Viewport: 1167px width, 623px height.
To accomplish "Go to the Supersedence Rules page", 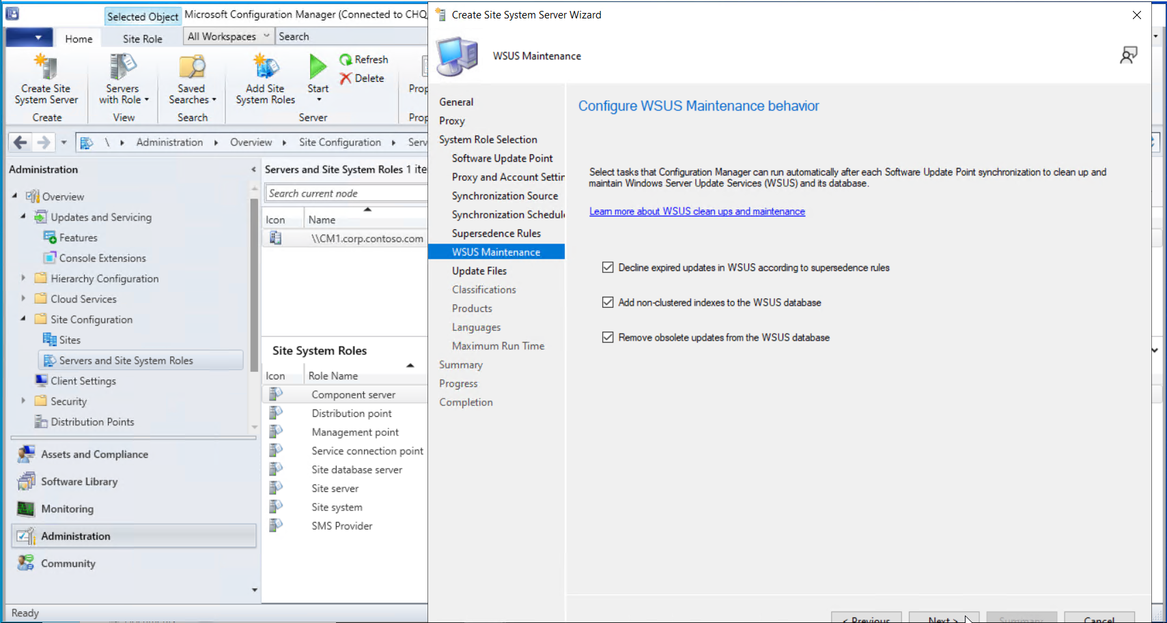I will tap(496, 233).
